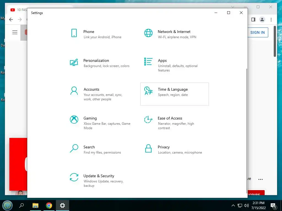Viewport: 282px width, 211px height.
Task: Switch to Chrome from the taskbar
Action: point(49,206)
